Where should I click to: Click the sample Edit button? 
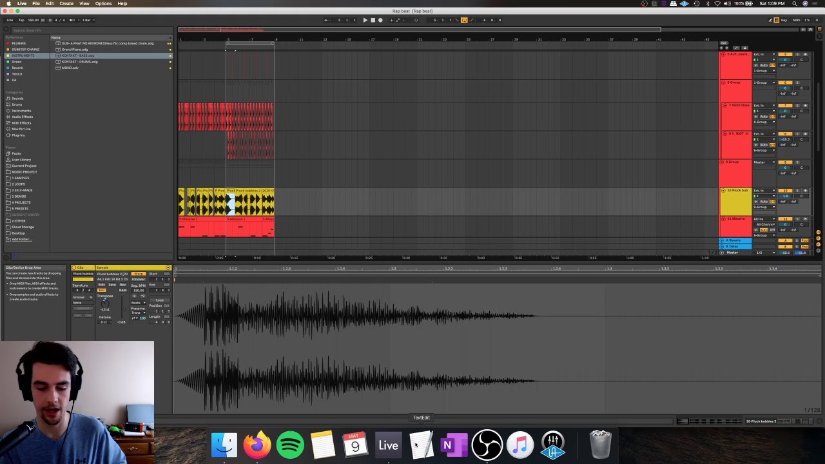pos(102,285)
